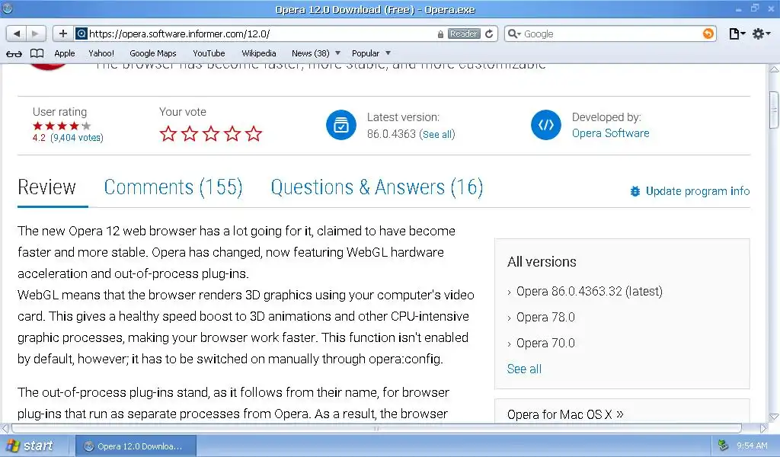
Task: Open the bookmarks book icon
Action: pos(37,53)
